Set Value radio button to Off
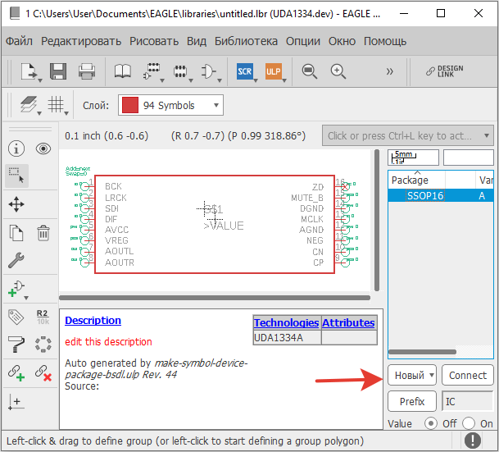 [x=431, y=423]
